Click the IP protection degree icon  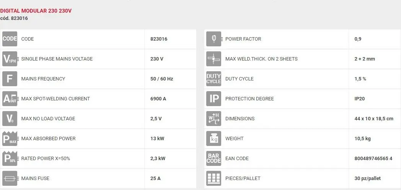click(214, 99)
